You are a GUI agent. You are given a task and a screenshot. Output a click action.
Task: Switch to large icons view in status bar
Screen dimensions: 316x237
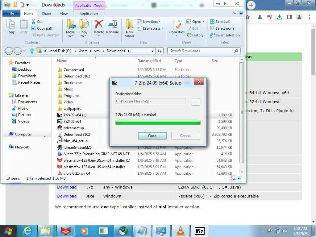click(x=240, y=178)
